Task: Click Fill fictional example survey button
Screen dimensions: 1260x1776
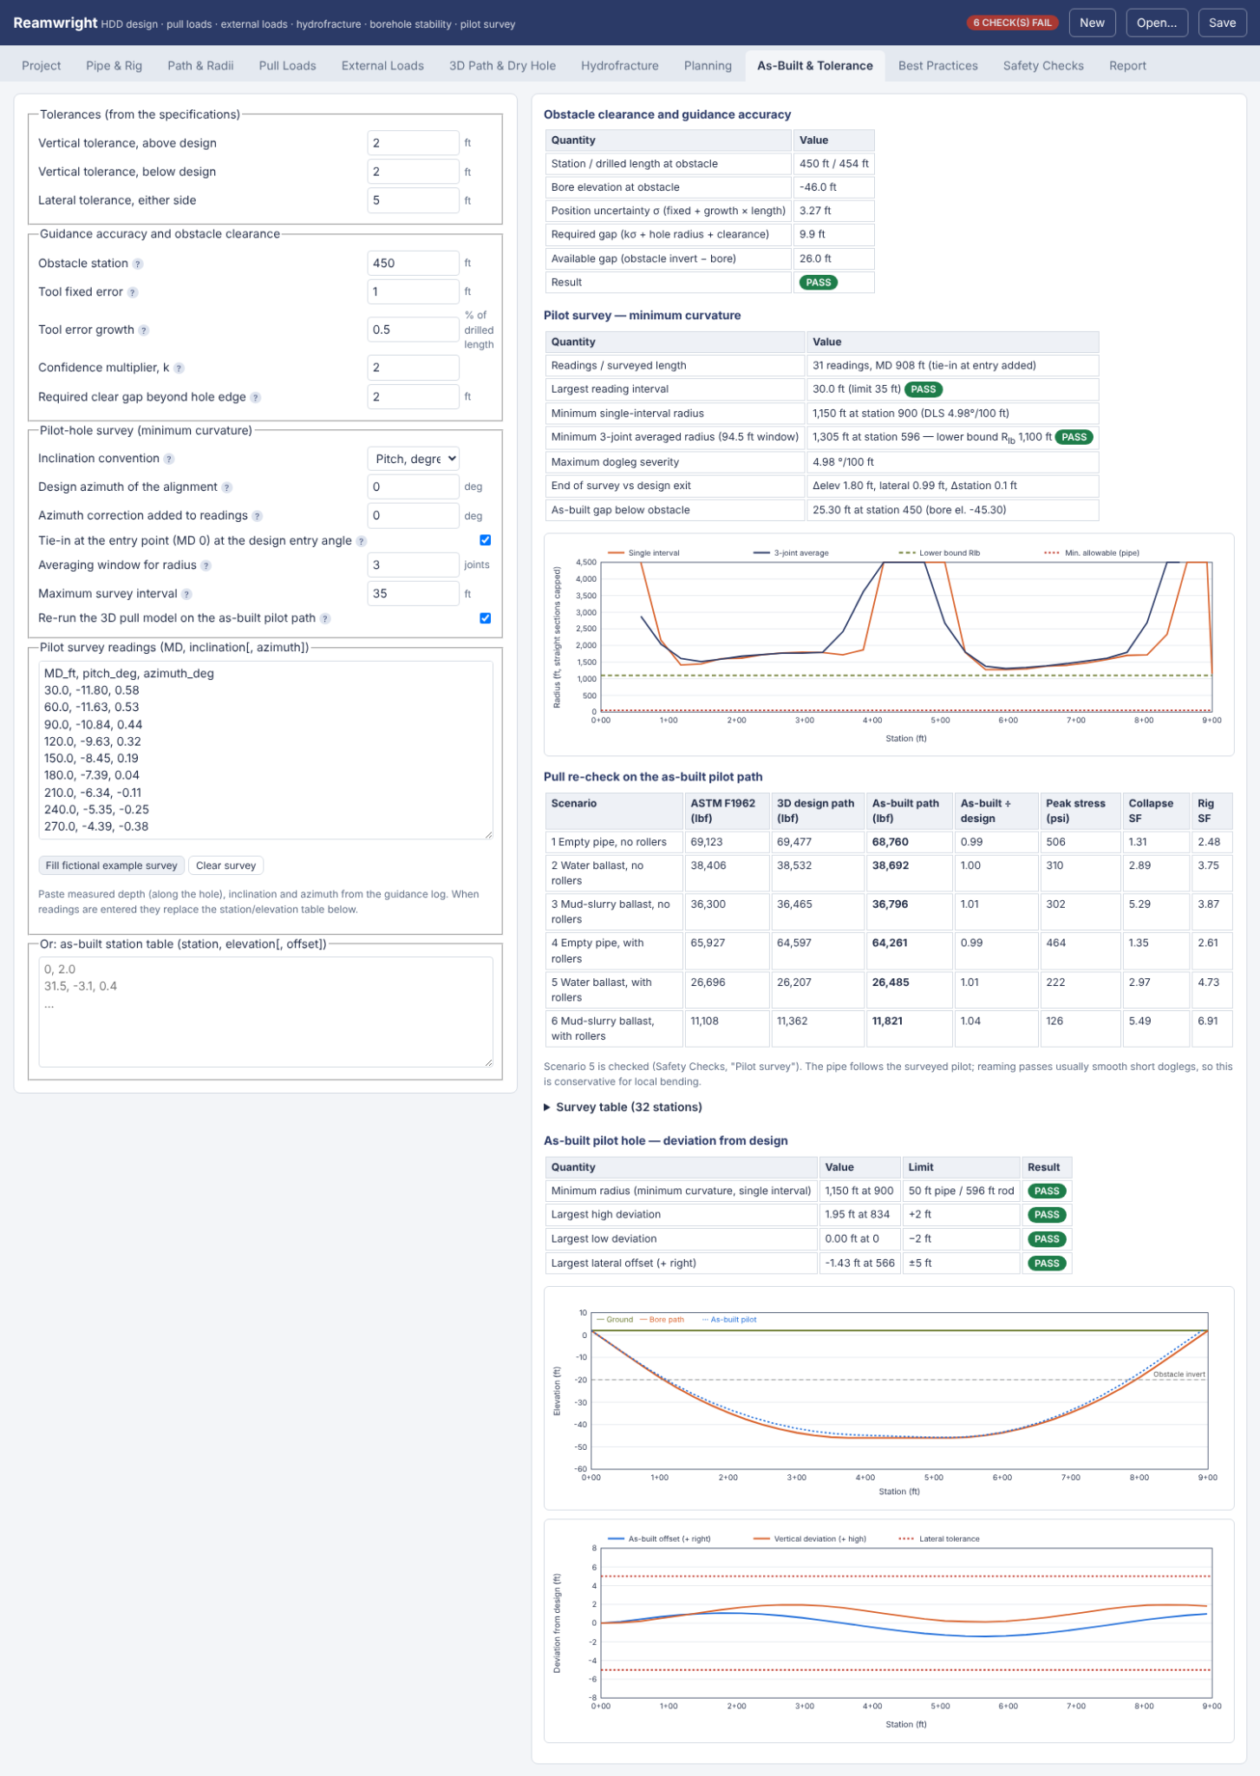Action: pos(111,865)
